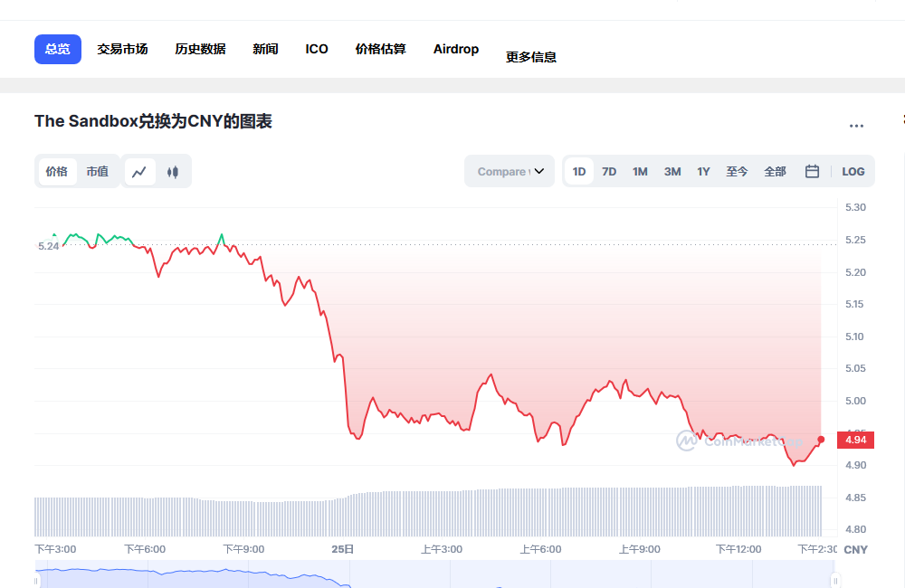Click the left range navigator handle

[x=36, y=581]
